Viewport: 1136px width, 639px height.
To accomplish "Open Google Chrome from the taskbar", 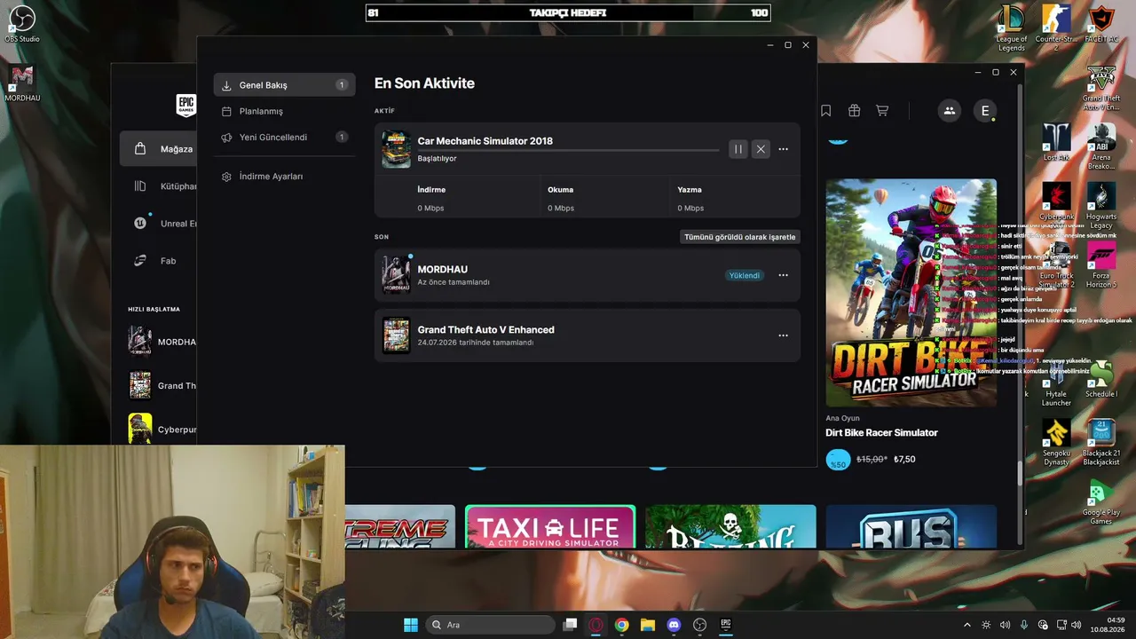I will pyautogui.click(x=622, y=625).
